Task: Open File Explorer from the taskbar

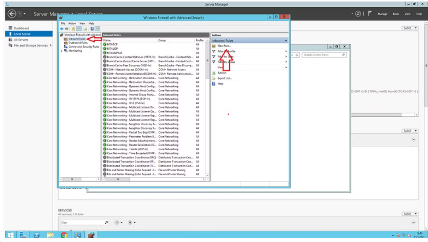Action: tap(50, 235)
